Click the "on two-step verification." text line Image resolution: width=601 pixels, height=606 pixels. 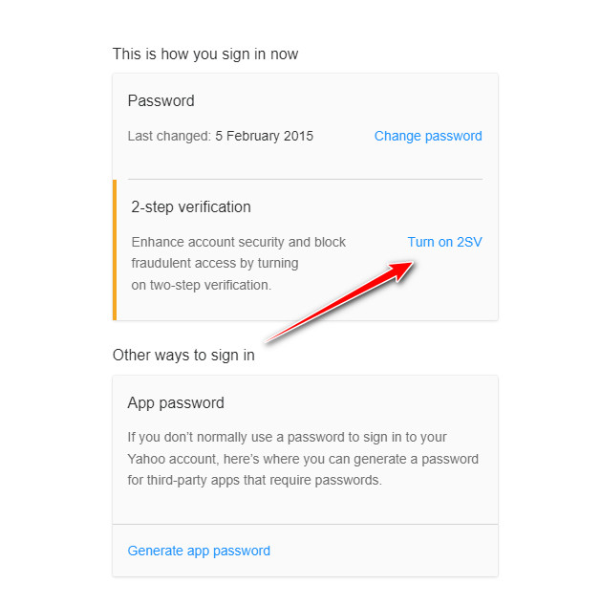coord(202,285)
